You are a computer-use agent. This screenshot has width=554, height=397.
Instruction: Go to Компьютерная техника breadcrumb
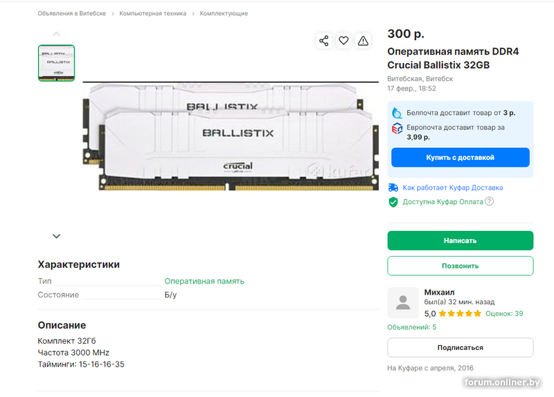click(x=153, y=13)
